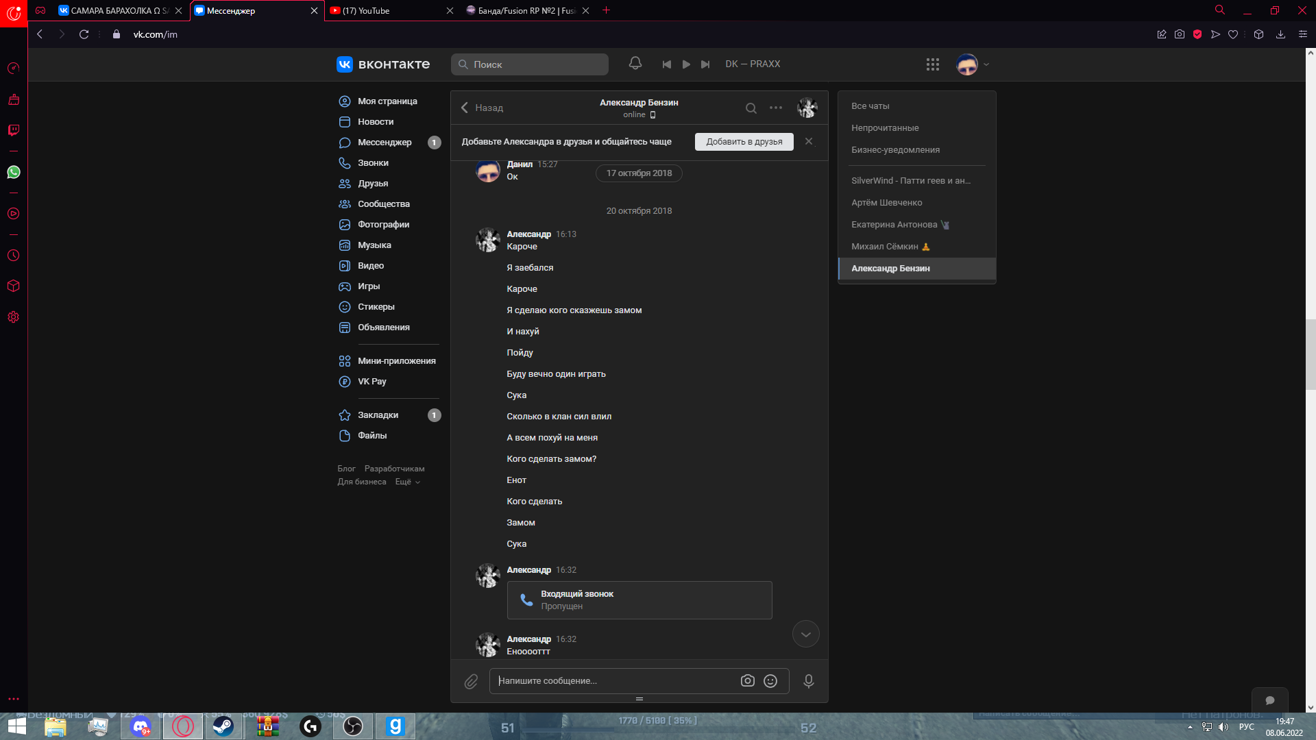The image size is (1316, 740).
Task: Click the microphone voice message icon
Action: [809, 681]
